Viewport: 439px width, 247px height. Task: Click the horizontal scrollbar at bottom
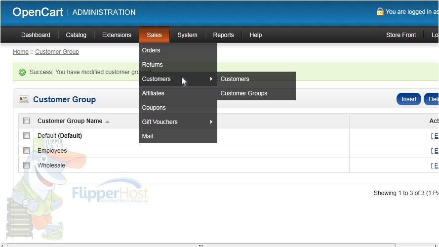pos(201,245)
